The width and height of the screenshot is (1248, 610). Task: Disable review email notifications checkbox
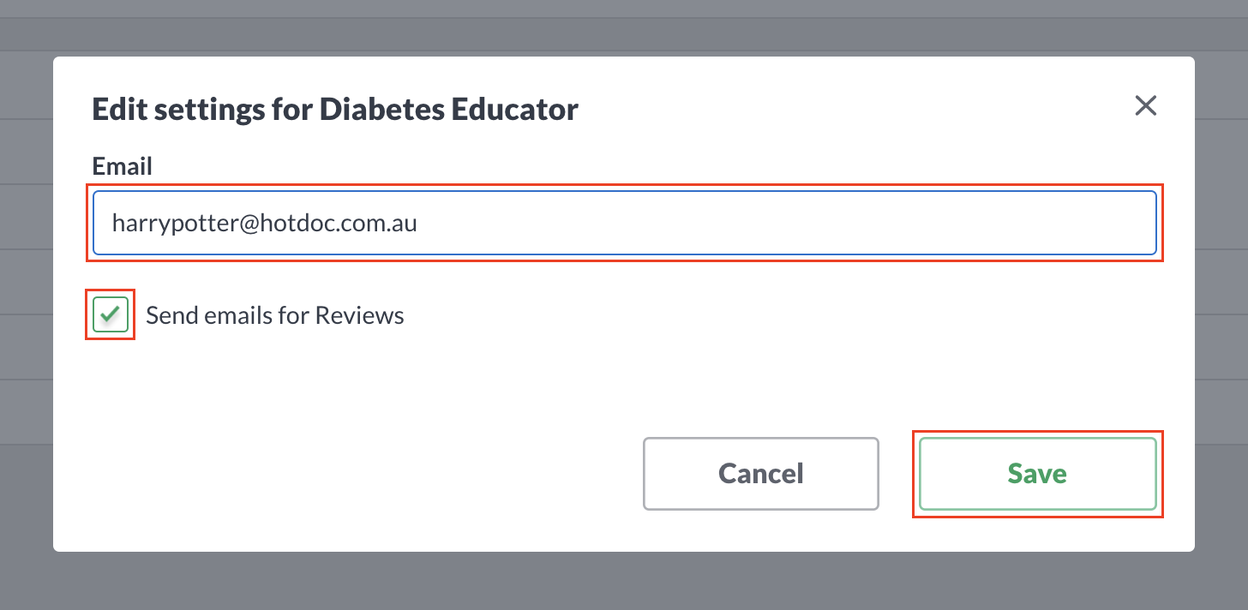coord(111,314)
